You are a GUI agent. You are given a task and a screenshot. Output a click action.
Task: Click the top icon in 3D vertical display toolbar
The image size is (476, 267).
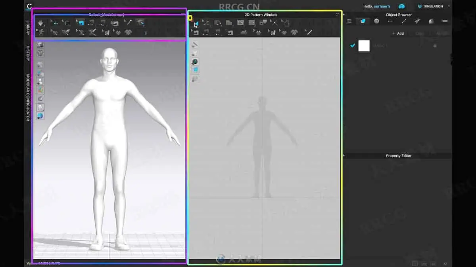[x=40, y=45]
